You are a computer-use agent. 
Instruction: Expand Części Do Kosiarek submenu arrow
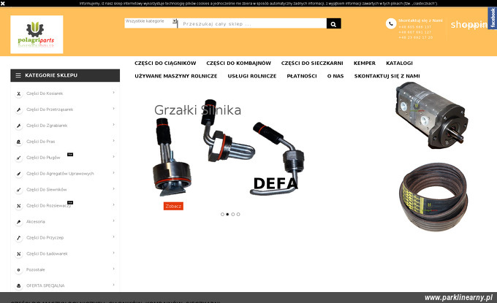point(113,93)
